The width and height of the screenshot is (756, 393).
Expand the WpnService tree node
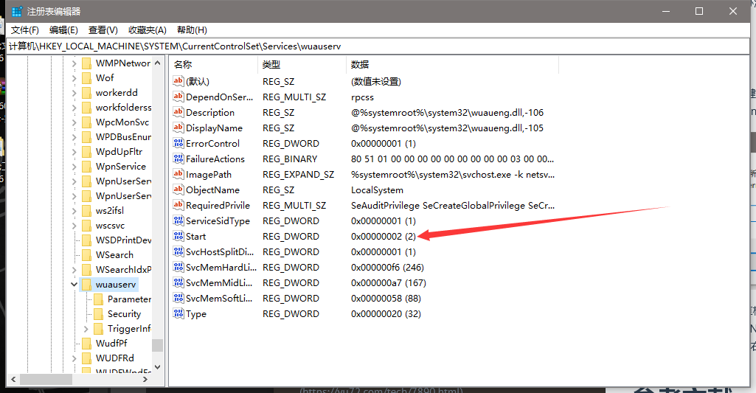[x=74, y=167]
